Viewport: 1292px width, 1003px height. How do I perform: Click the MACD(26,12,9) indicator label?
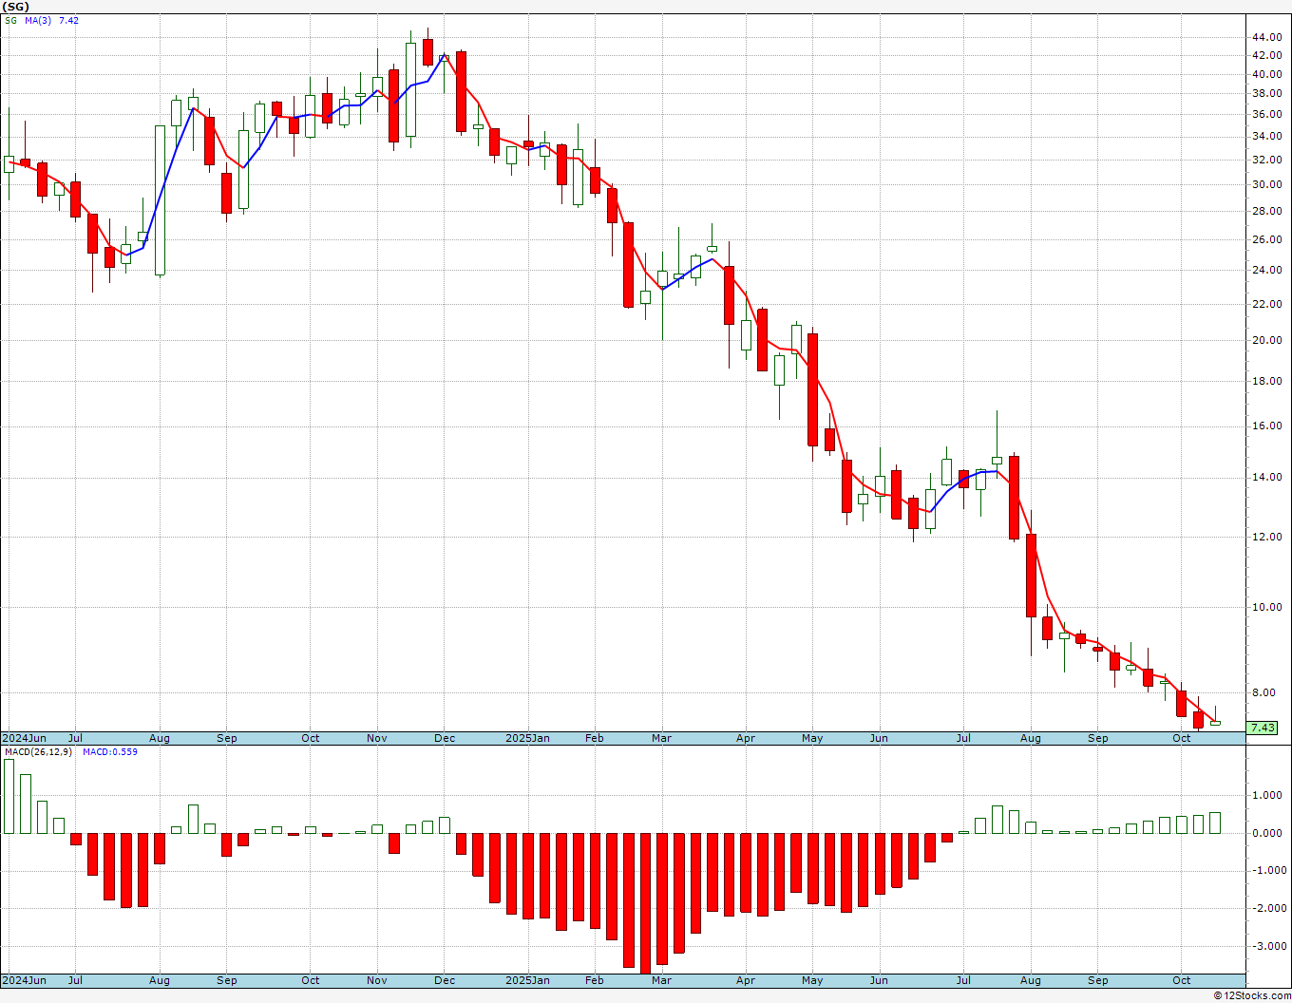tap(37, 752)
